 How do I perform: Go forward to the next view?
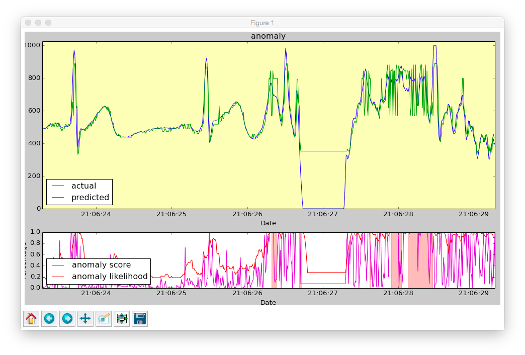tap(67, 318)
